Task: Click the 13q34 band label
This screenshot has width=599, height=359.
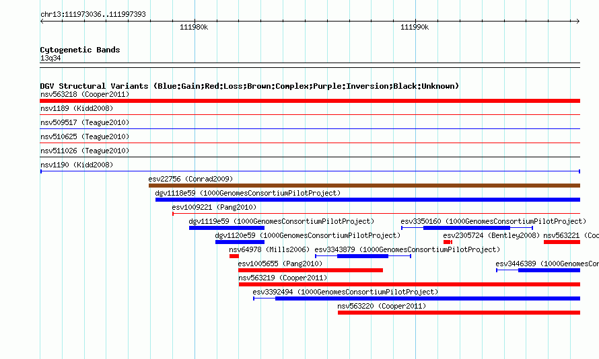Action: pyautogui.click(x=50, y=58)
